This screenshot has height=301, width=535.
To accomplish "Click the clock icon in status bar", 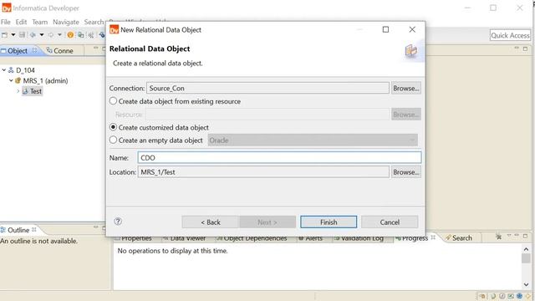I will pyautogui.click(x=502, y=296).
